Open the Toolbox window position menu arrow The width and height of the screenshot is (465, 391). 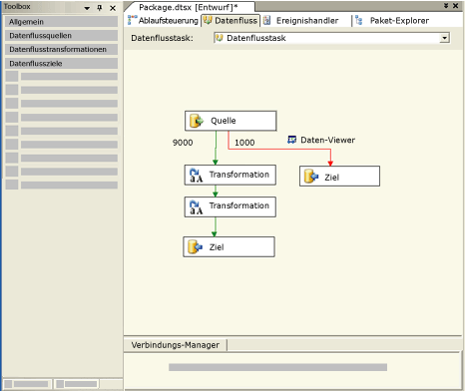(x=87, y=8)
